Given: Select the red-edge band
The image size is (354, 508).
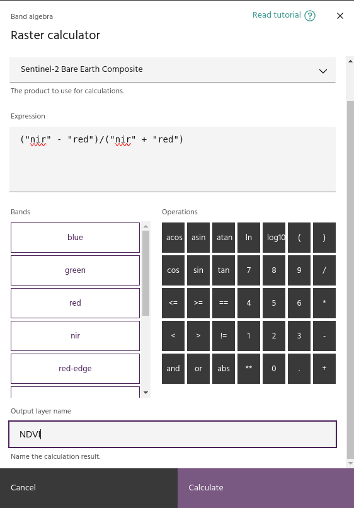Looking at the screenshot, I should tap(75, 368).
